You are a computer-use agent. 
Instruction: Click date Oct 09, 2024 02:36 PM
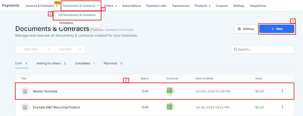click(213, 91)
